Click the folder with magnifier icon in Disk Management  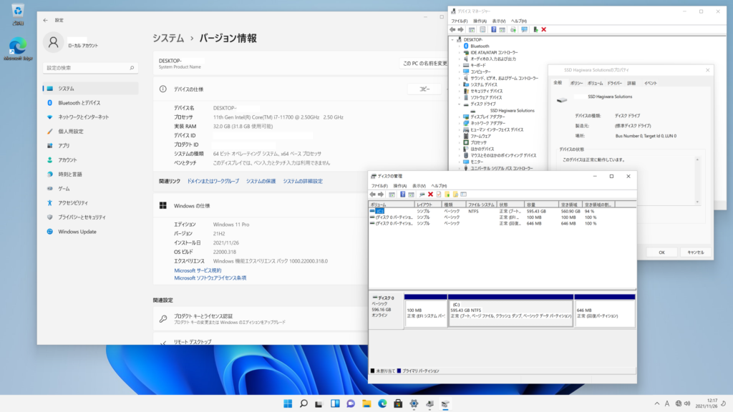coord(455,195)
